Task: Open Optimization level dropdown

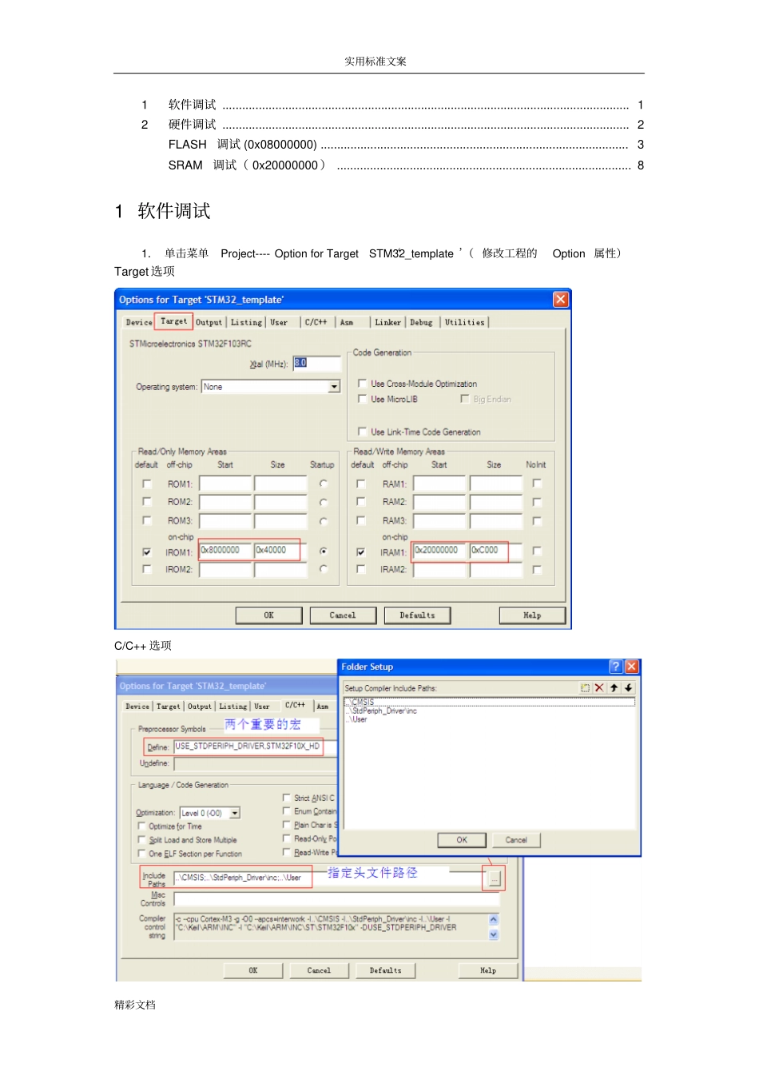Action: point(235,813)
